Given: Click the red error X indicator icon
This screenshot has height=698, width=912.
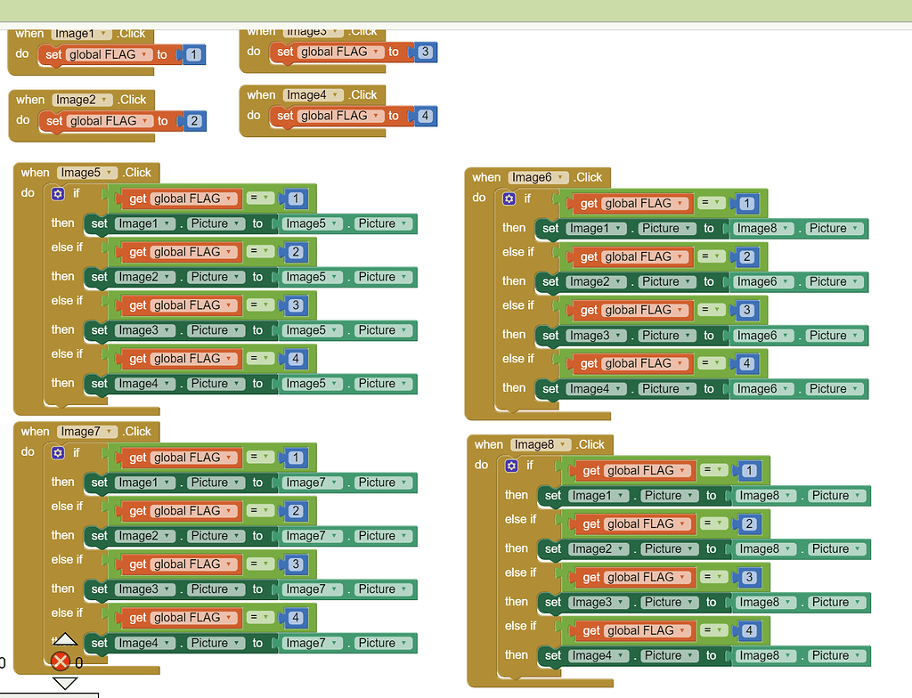Looking at the screenshot, I should pyautogui.click(x=61, y=661).
